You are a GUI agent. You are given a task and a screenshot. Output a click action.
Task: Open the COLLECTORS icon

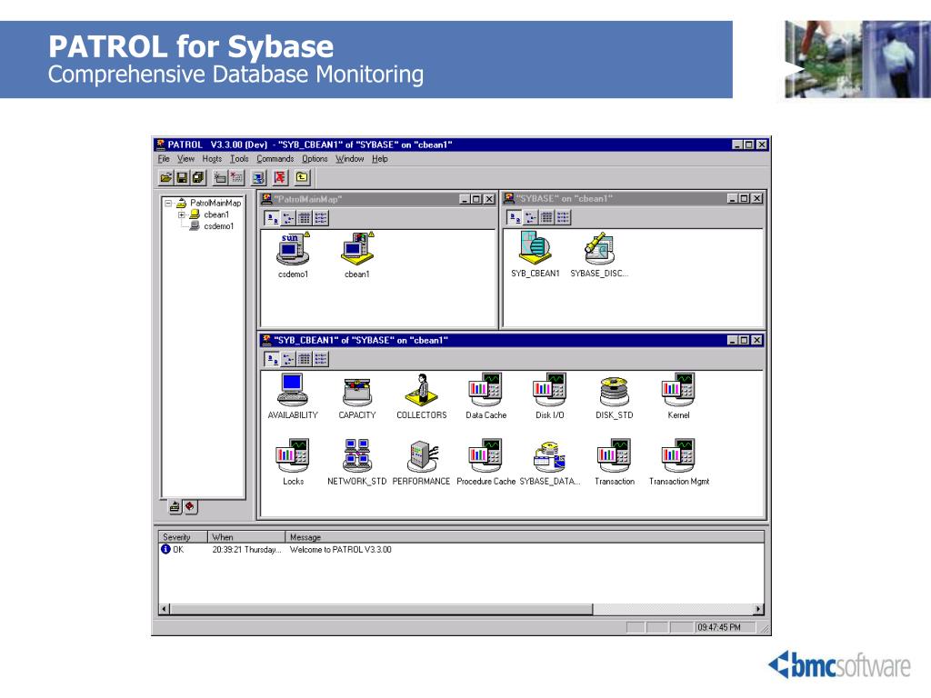tap(422, 390)
